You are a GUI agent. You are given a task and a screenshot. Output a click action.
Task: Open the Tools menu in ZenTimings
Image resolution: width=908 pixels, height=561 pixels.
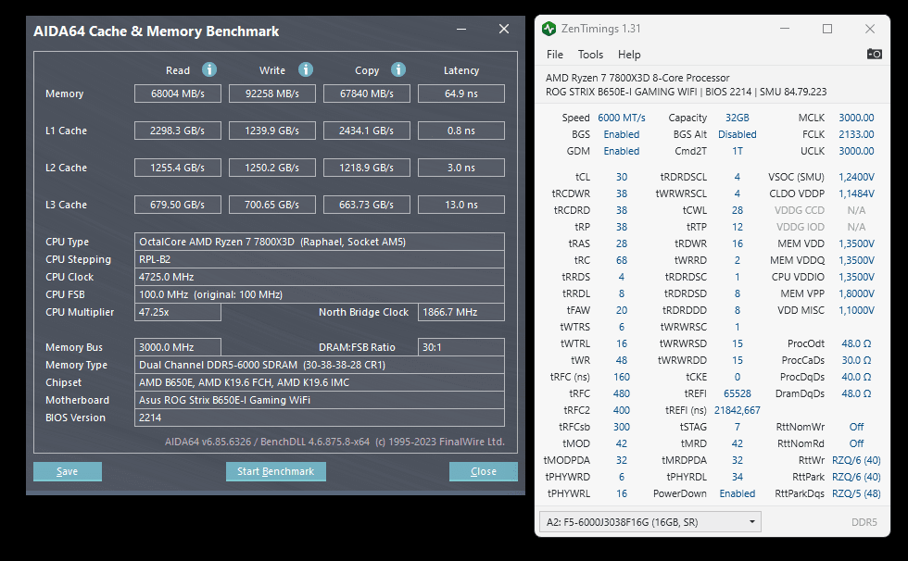click(591, 55)
